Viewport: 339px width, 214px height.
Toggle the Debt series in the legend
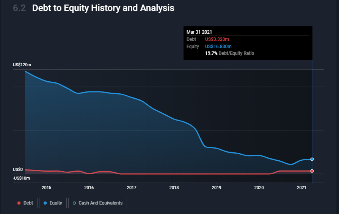pos(25,203)
